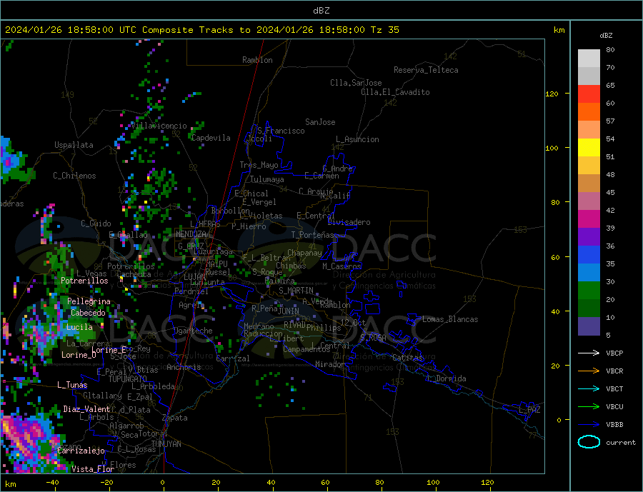Click the 'Palmira' label on map
643x492 pixels.
(280, 281)
